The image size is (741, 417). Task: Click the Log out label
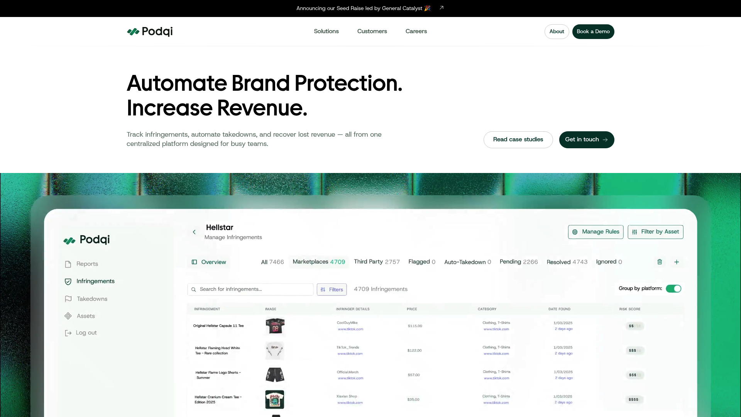[x=86, y=333]
